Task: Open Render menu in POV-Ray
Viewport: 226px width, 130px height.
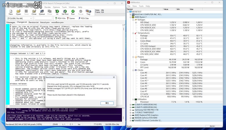Action: 48,7
